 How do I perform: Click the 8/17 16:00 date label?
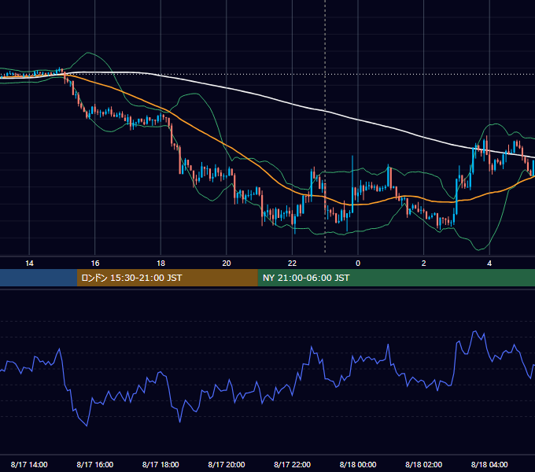click(x=95, y=464)
